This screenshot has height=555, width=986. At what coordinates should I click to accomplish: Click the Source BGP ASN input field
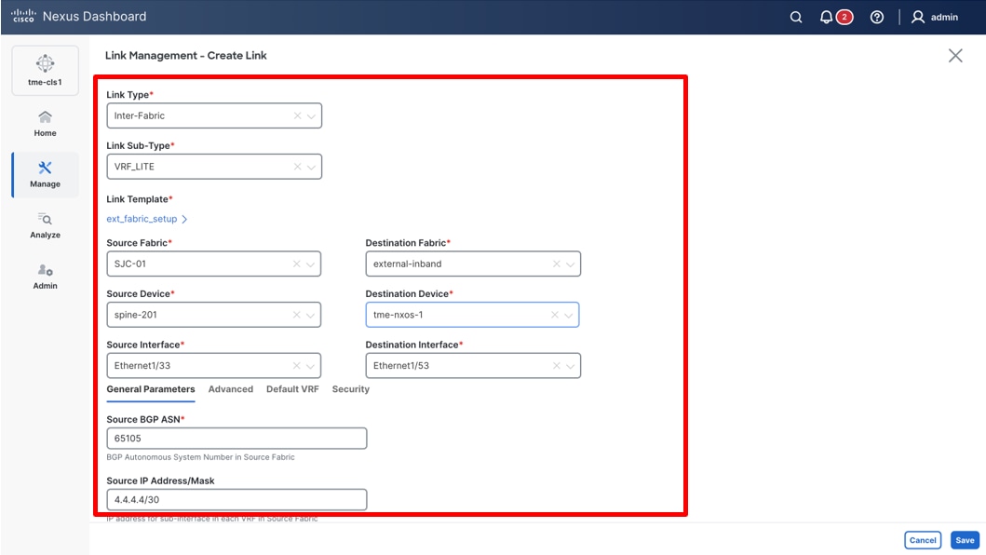coord(236,438)
